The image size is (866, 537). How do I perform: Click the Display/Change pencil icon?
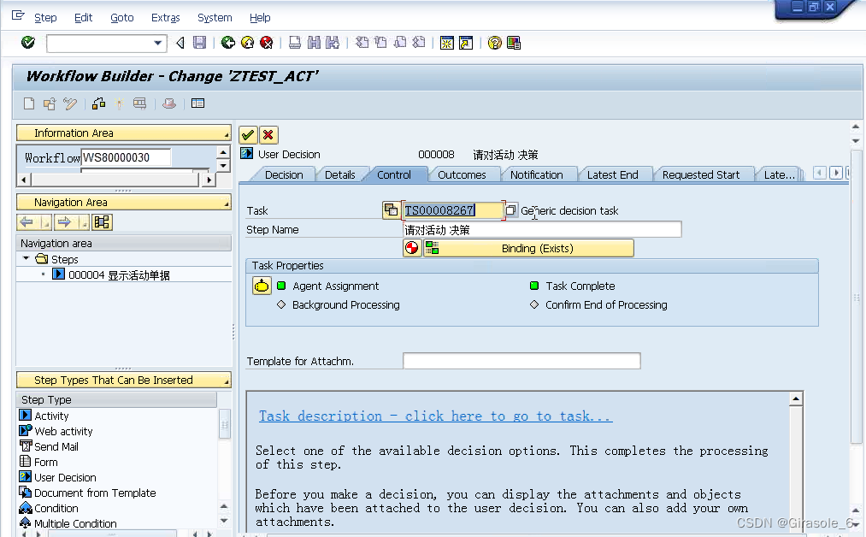(x=69, y=103)
